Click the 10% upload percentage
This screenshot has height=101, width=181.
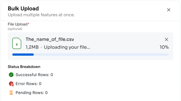[164, 47]
